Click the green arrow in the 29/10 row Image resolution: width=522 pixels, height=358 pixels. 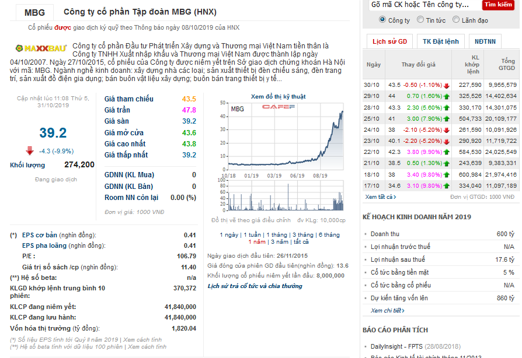pyautogui.click(x=447, y=97)
